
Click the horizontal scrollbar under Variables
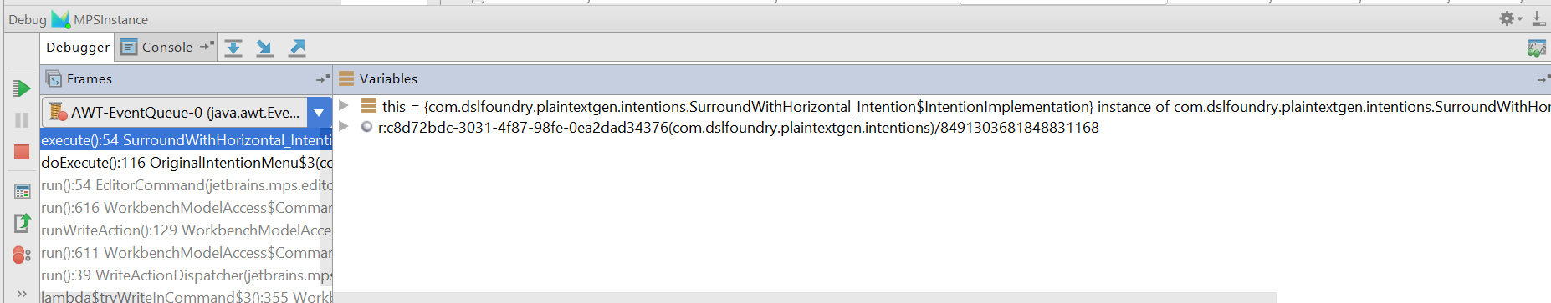coord(805,297)
